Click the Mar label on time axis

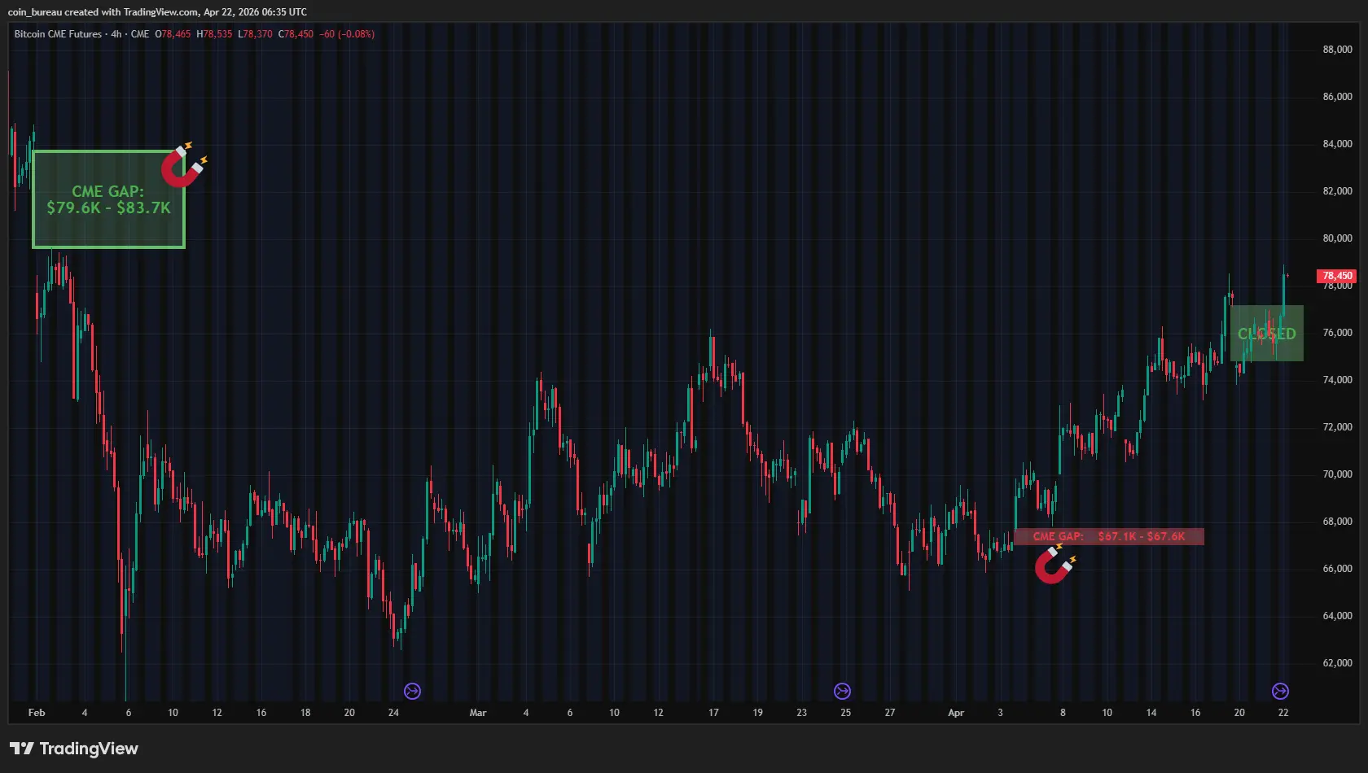pos(478,713)
